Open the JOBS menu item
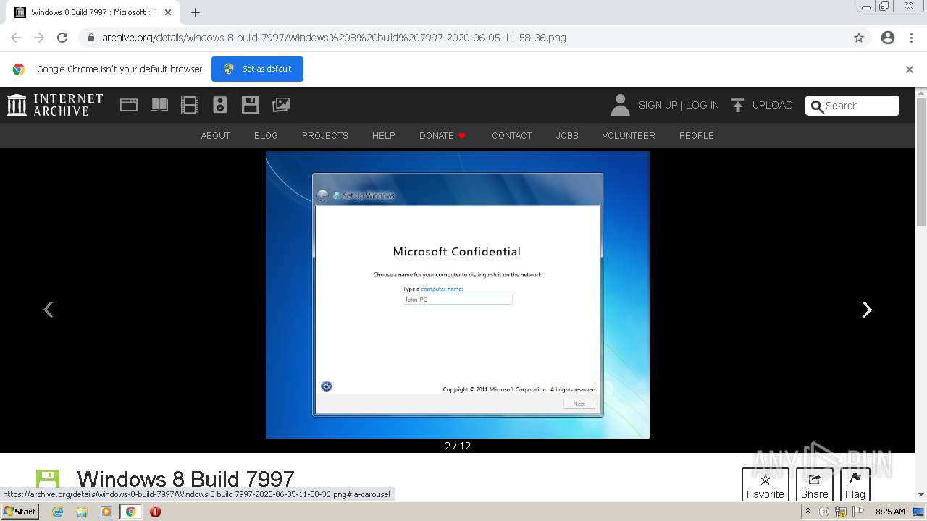The height and width of the screenshot is (521, 927). [x=567, y=135]
